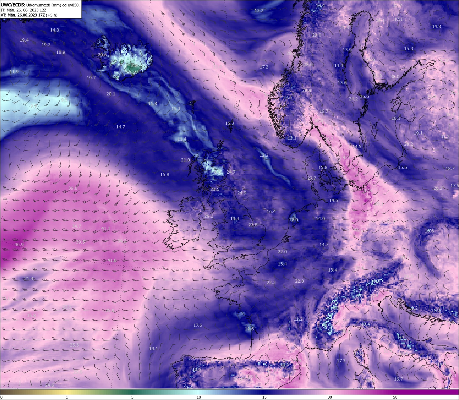
Task: Click the 'IT: Mán. 26. 06. 2023 12Z' line
Action: [x=24, y=10]
